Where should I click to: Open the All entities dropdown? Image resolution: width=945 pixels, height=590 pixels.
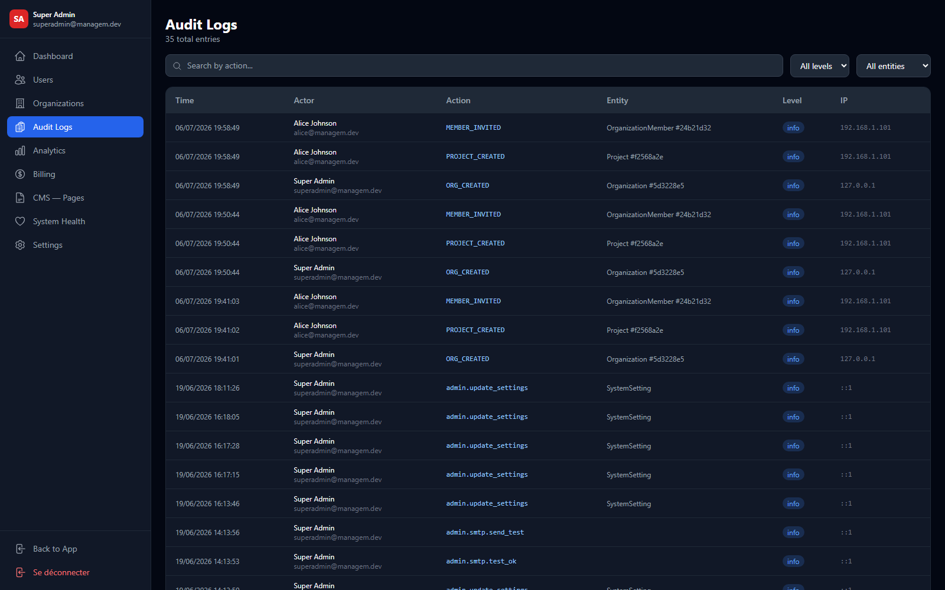(894, 66)
